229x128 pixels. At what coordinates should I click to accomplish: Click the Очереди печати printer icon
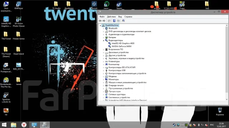(x=107, y=85)
